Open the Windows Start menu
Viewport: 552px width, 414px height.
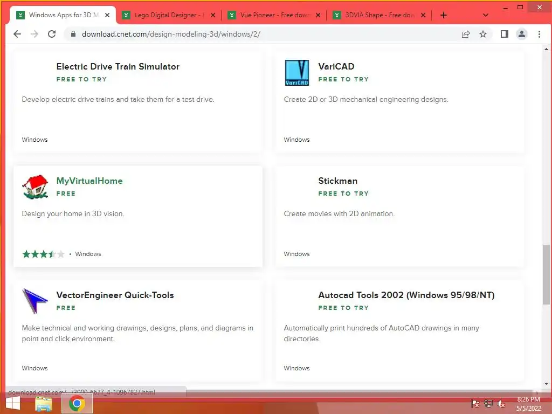coord(13,403)
